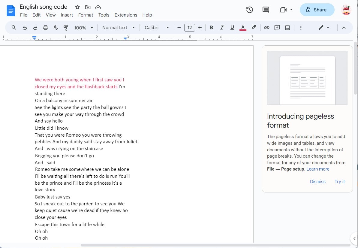
Task: Open the paragraph style dropdown
Action: pos(118,27)
